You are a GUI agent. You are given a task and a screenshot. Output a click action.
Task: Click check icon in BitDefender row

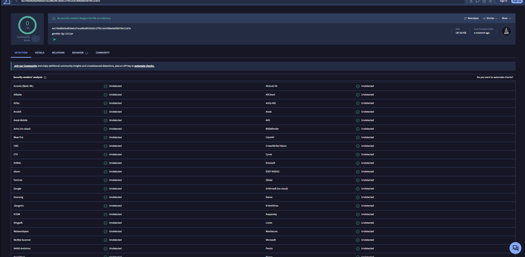[358, 129]
